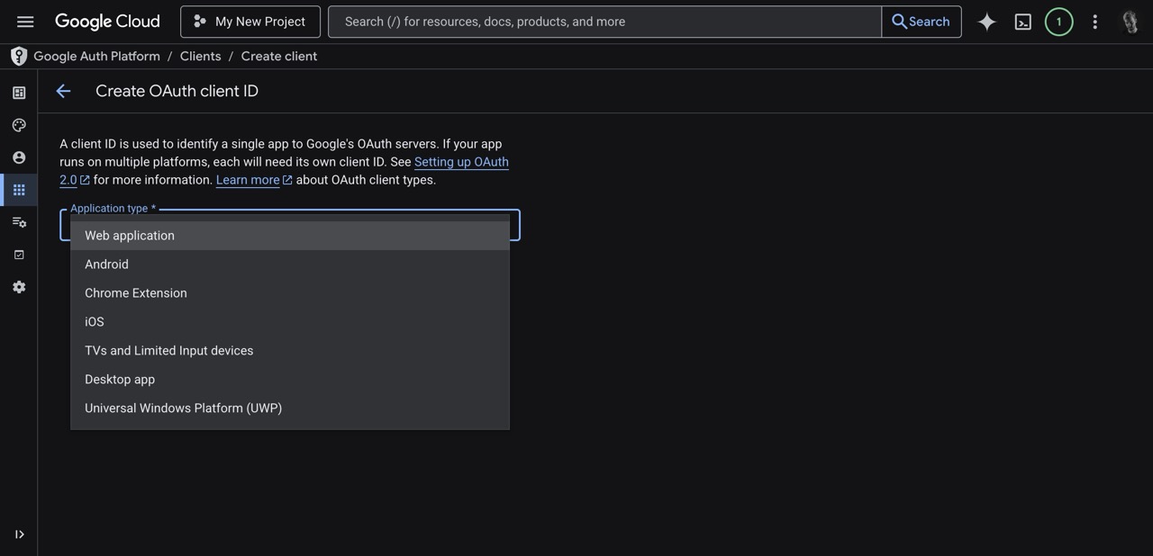This screenshot has width=1153, height=556.
Task: Open the three-dot options menu
Action: point(1094,21)
